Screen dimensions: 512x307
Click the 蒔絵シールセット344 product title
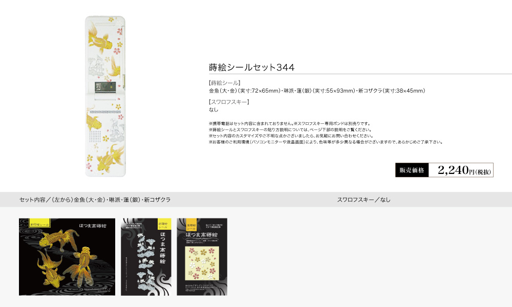click(252, 67)
